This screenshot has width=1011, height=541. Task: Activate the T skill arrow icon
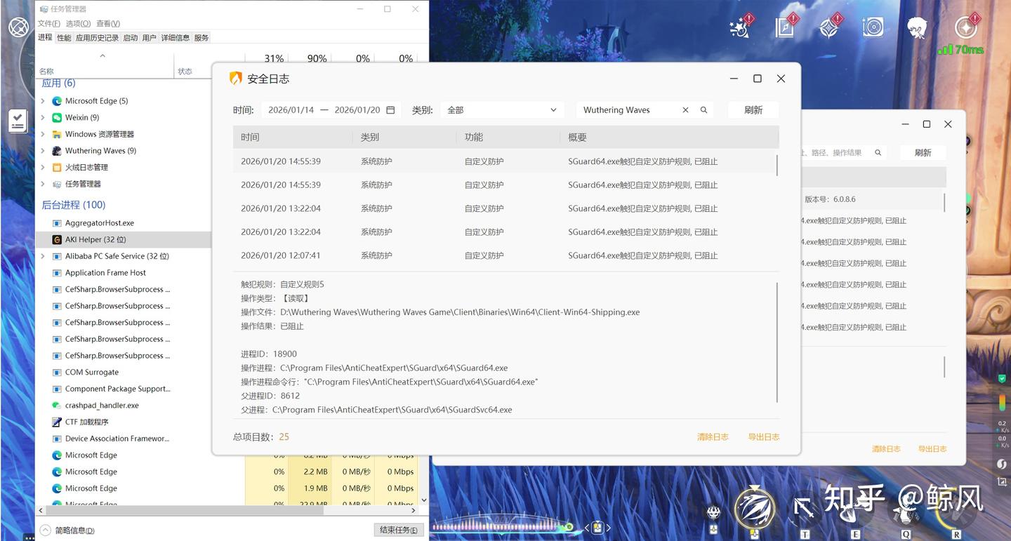coord(804,510)
